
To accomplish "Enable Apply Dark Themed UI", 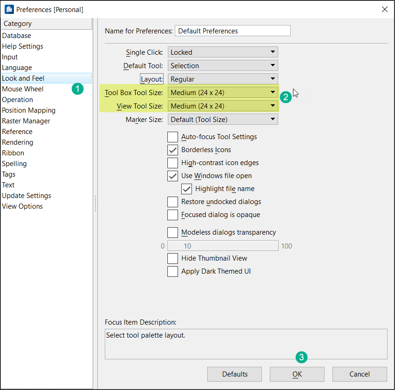I will coord(173,271).
